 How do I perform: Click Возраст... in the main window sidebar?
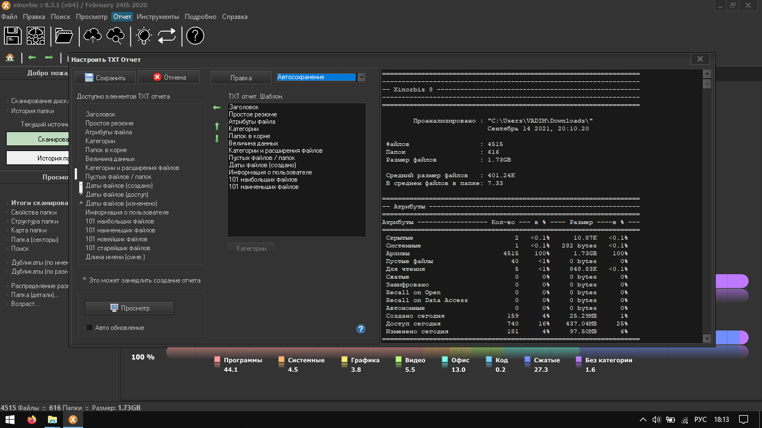(25, 304)
